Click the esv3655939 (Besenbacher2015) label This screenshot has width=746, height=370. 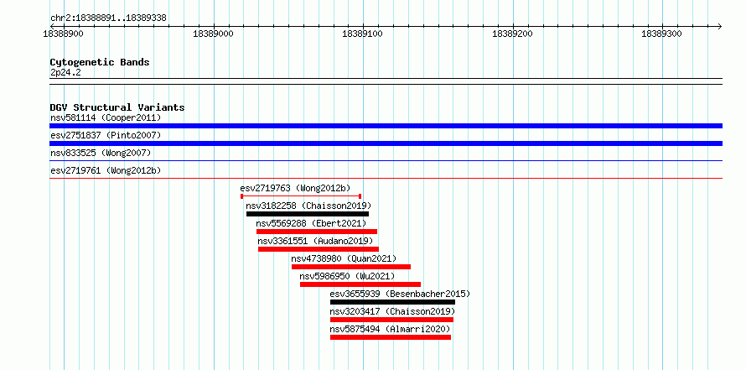click(x=400, y=294)
